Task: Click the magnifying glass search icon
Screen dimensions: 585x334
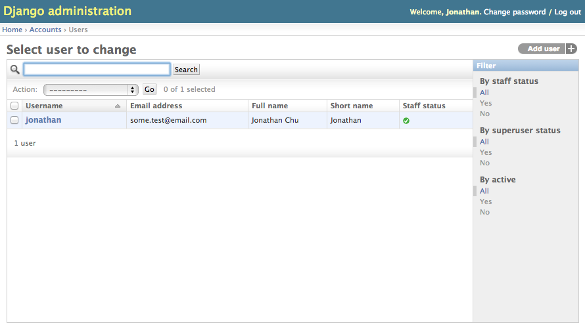Action: click(15, 70)
